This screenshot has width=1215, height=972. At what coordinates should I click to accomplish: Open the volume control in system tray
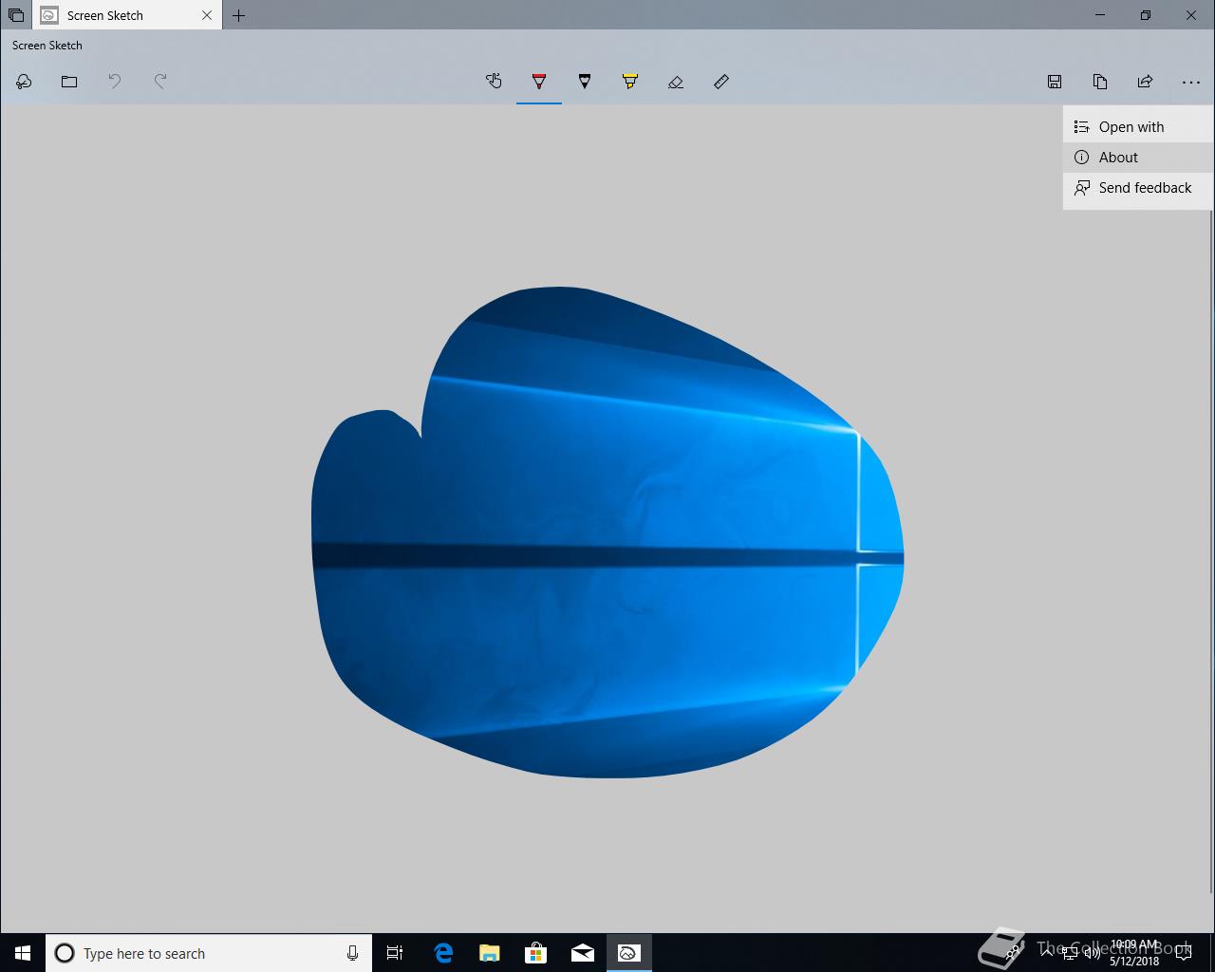click(x=1093, y=953)
